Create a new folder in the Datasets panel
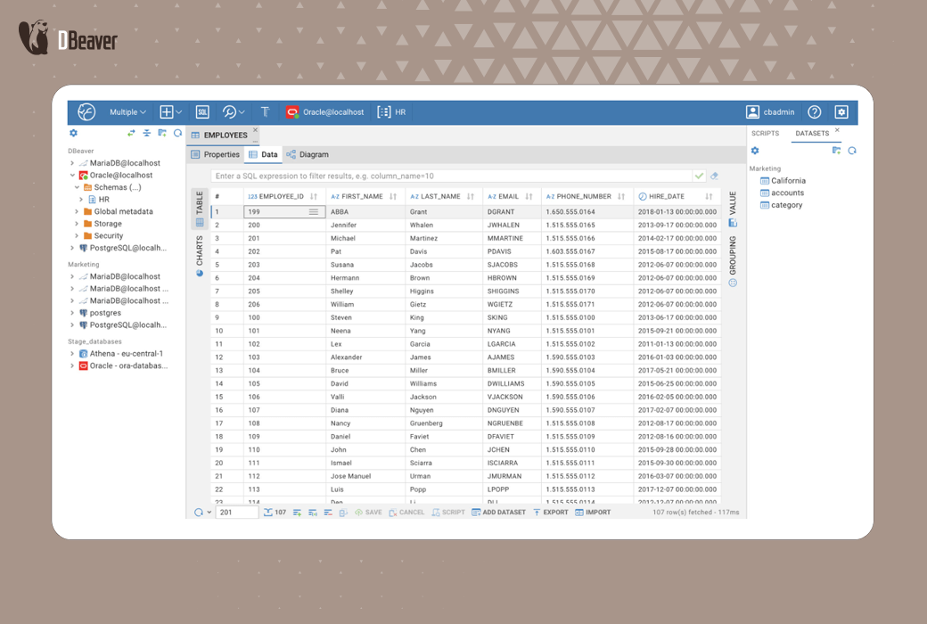 (x=836, y=151)
